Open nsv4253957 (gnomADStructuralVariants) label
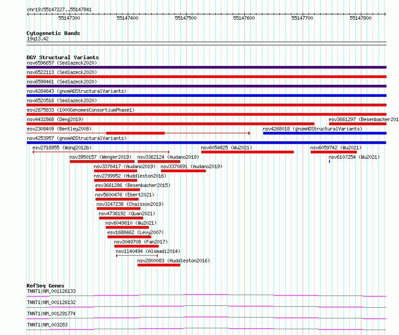 point(77,138)
